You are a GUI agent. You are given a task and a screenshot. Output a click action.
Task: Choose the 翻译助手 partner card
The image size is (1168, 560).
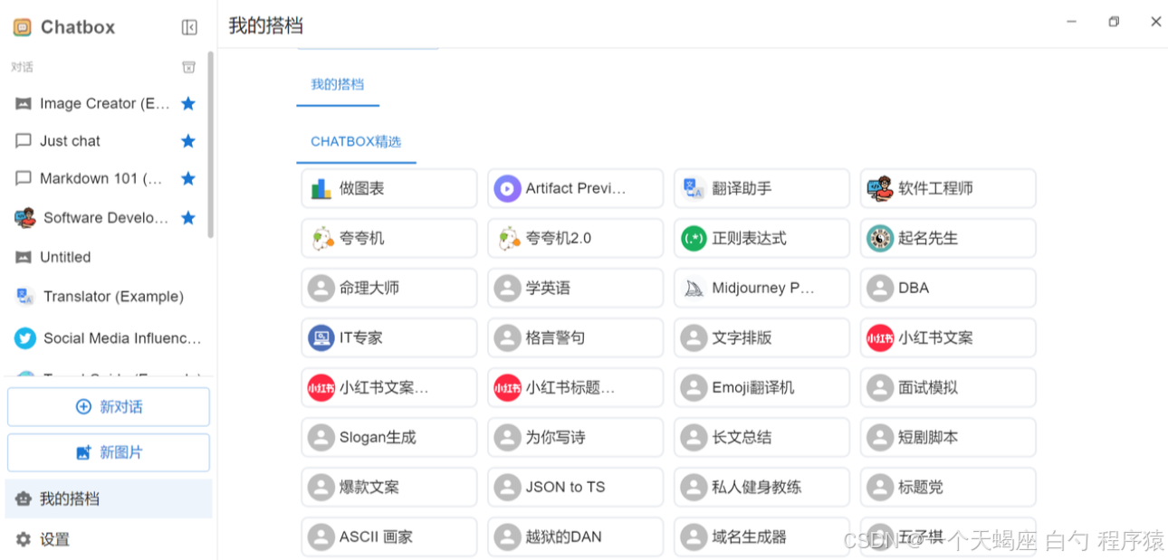pyautogui.click(x=762, y=188)
